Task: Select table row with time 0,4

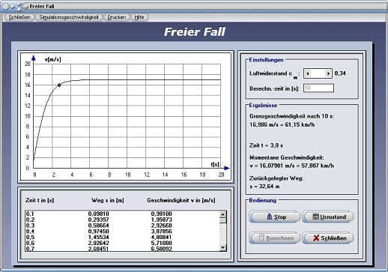Action: pos(122,232)
